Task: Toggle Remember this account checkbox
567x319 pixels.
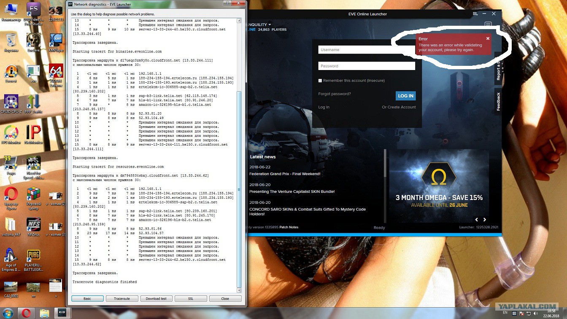Action: pos(320,81)
